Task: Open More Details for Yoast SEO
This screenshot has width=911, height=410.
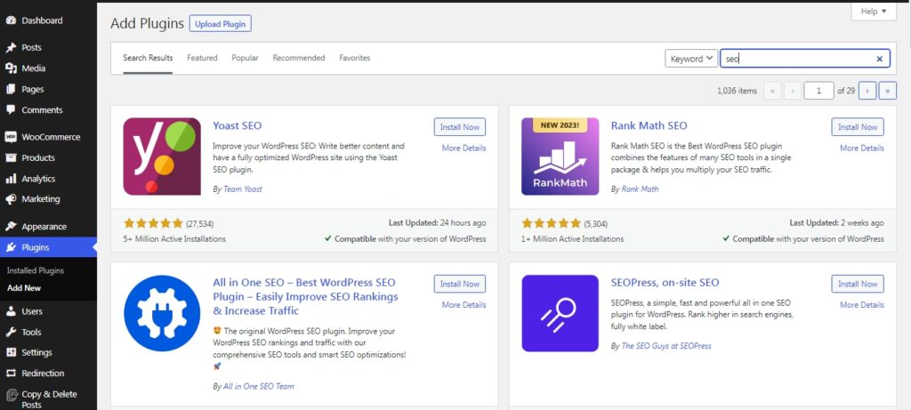Action: (464, 149)
